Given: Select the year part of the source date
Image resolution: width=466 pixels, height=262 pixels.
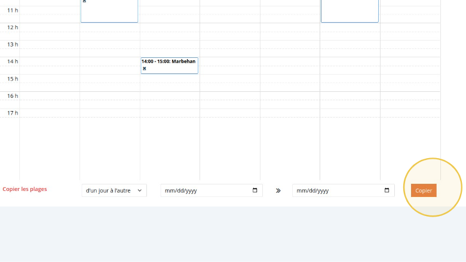Looking at the screenshot, I should tap(191, 191).
